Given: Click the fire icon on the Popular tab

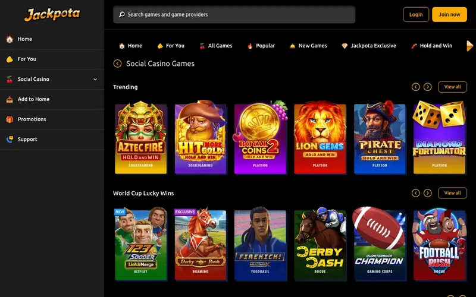Looking at the screenshot, I should [250, 46].
